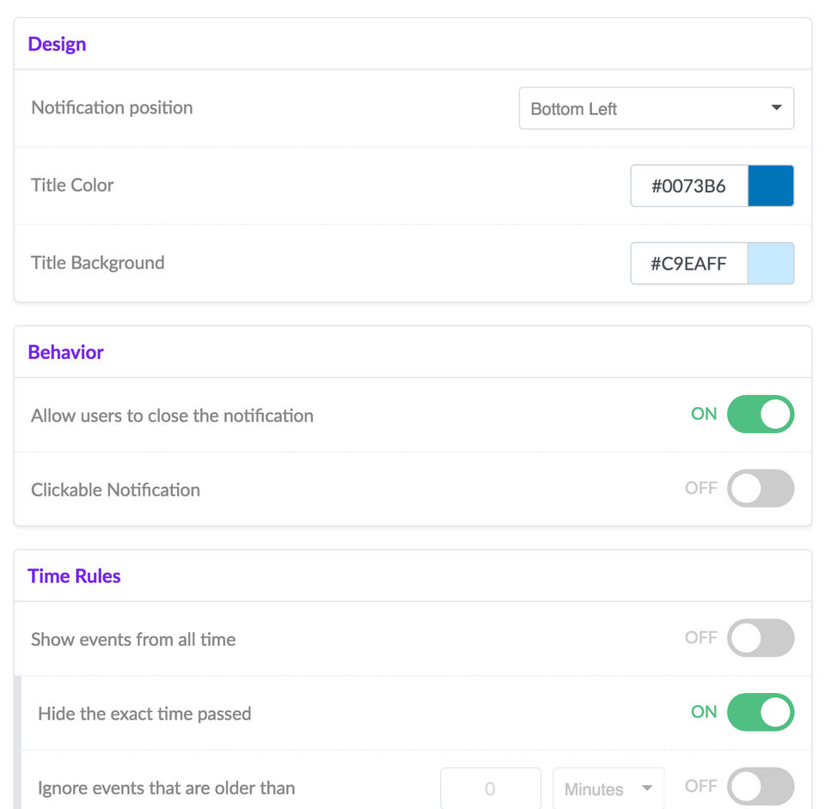This screenshot has height=809, width=825.
Task: Turn off Hide the exact time passed
Action: 760,712
